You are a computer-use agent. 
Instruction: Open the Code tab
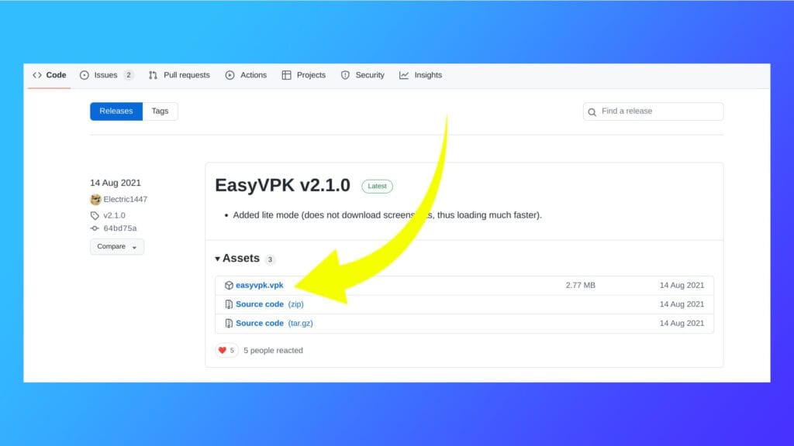point(50,75)
